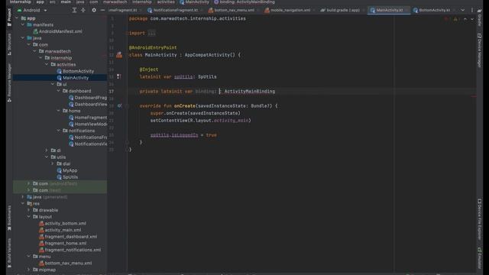
Task: Click the Expand All icon in Project panel
Action: click(x=74, y=10)
